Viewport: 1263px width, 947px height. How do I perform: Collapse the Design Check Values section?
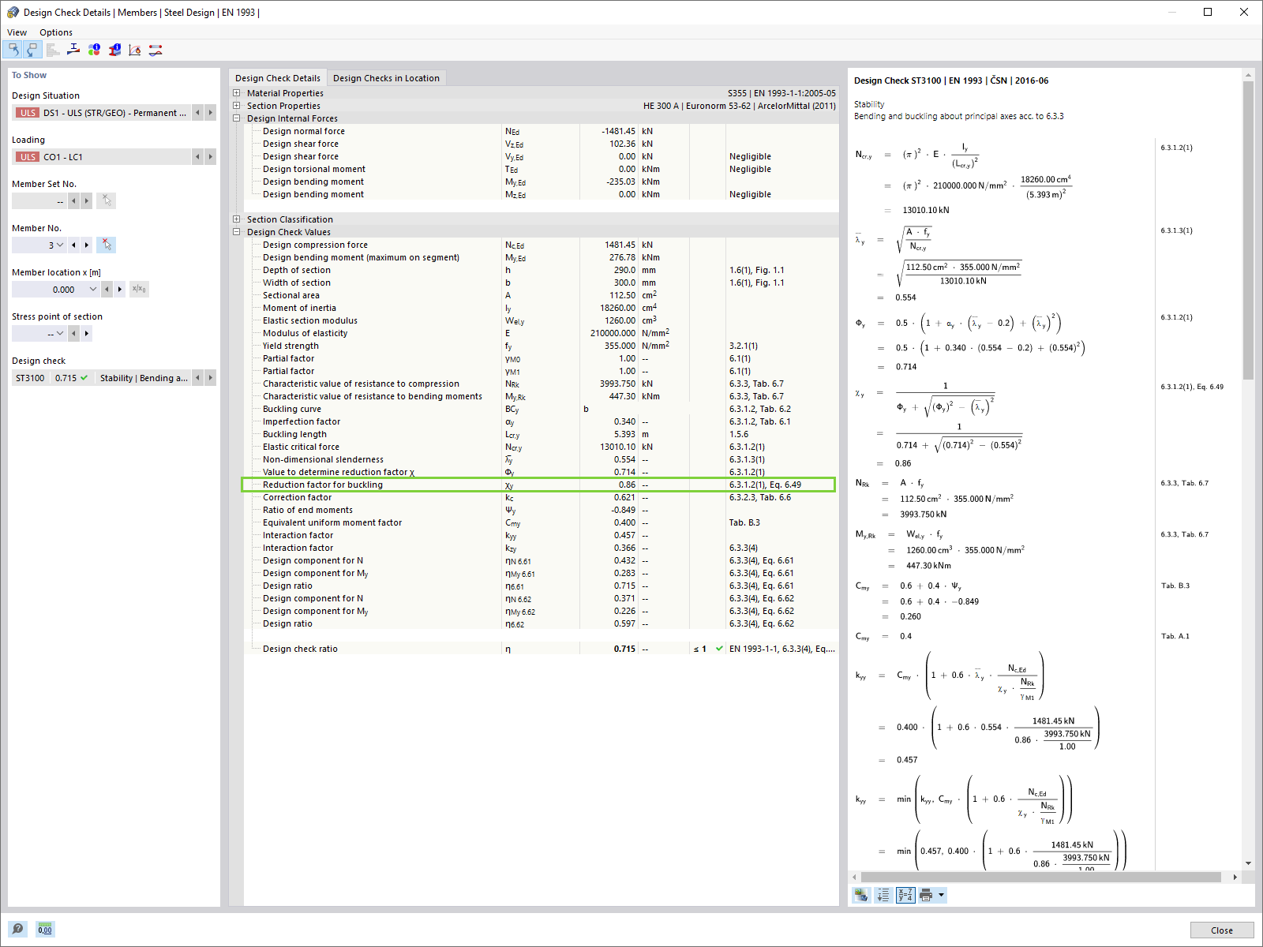[237, 232]
